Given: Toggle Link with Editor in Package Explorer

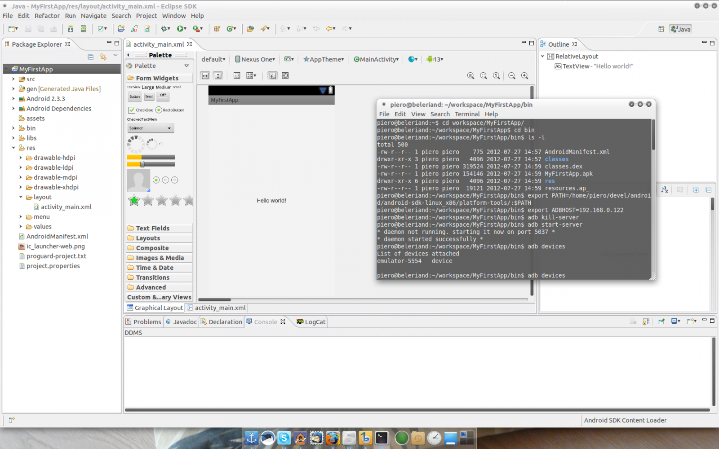Looking at the screenshot, I should 103,57.
